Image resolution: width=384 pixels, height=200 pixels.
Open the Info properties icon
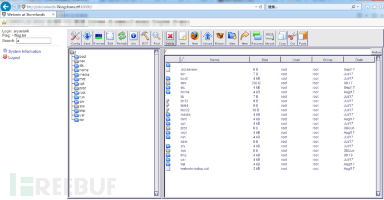[133, 38]
